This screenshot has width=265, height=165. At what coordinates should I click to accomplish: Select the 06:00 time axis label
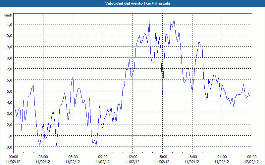pyautogui.click(x=73, y=157)
